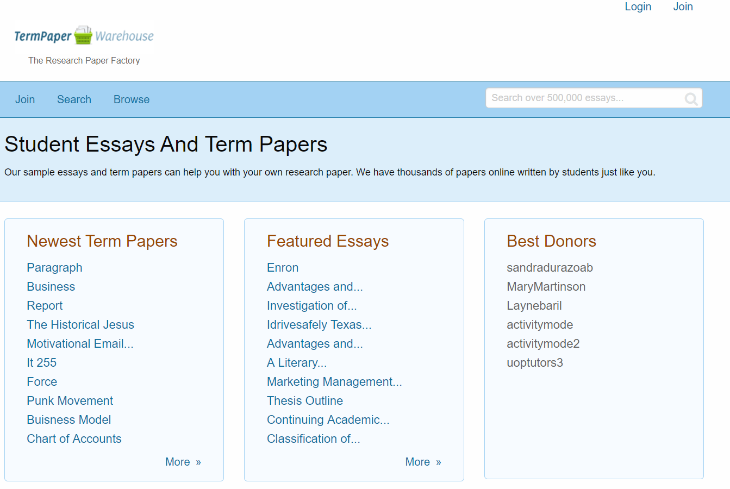The height and width of the screenshot is (489, 730).
Task: Open the It 255 paper
Action: (42, 362)
